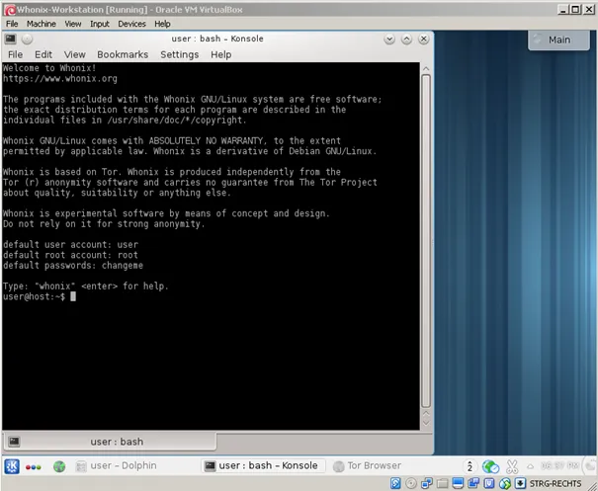Open Konsole View menu

75,54
